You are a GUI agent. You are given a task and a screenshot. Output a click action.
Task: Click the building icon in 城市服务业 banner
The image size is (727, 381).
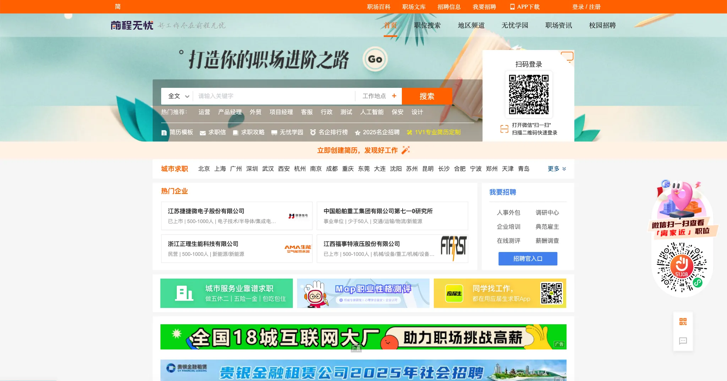(x=184, y=293)
